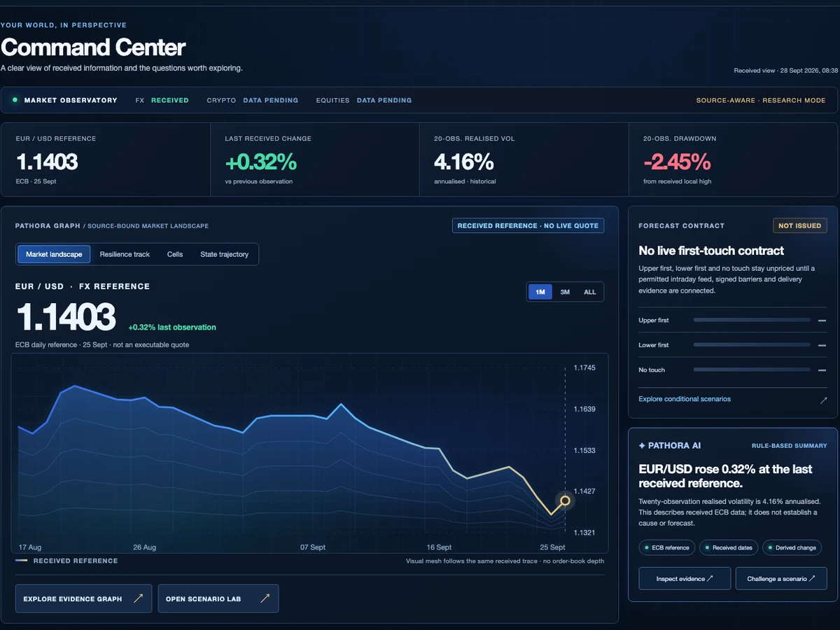The width and height of the screenshot is (840, 630).
Task: Open the Scenario Lab button
Action: pos(218,598)
